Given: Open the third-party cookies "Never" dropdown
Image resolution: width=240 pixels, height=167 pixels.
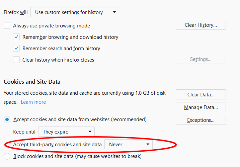Looking at the screenshot, I should [x=129, y=145].
